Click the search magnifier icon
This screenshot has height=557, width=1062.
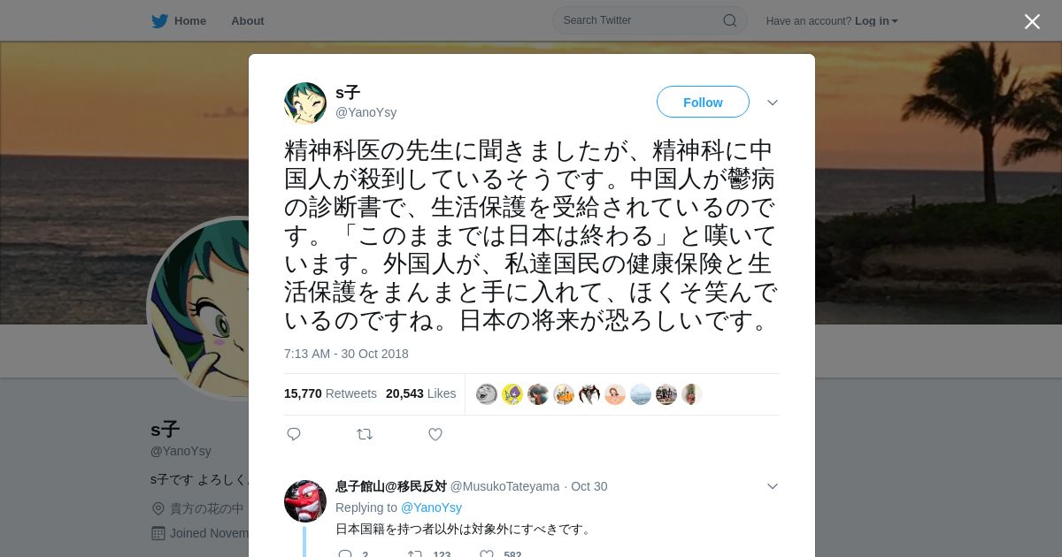coord(730,20)
